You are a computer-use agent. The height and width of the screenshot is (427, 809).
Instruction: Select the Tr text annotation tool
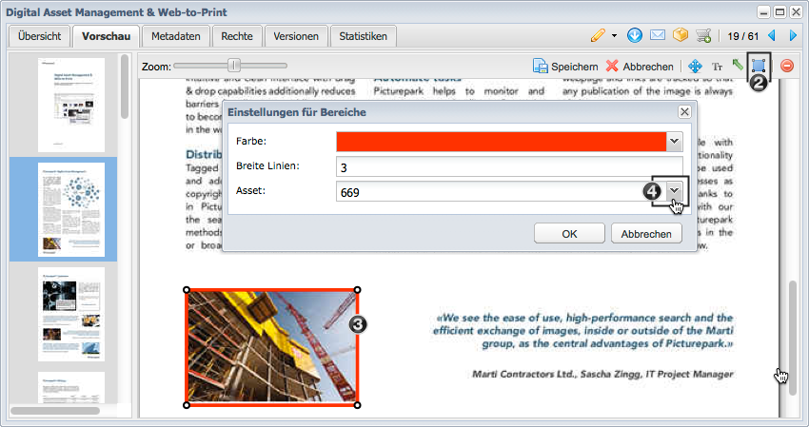pyautogui.click(x=717, y=67)
